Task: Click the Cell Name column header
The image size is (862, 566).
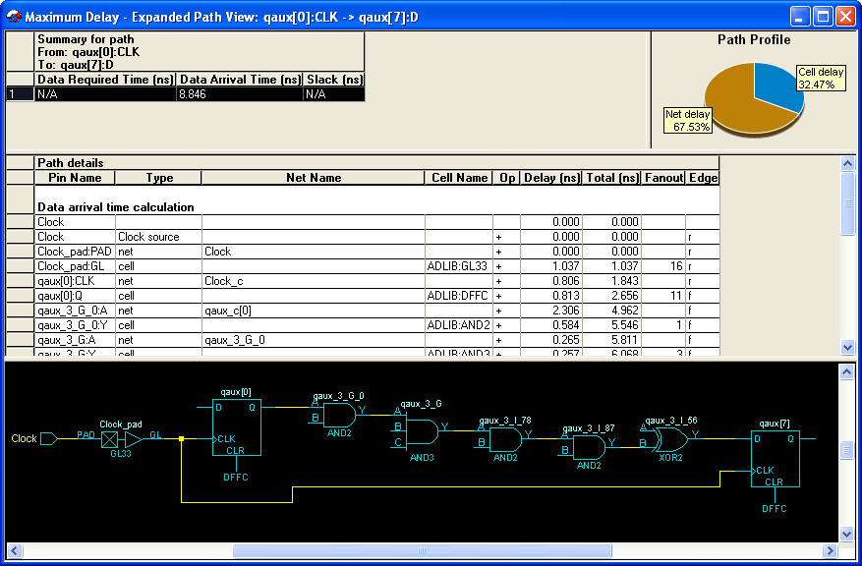Action: 459,178
